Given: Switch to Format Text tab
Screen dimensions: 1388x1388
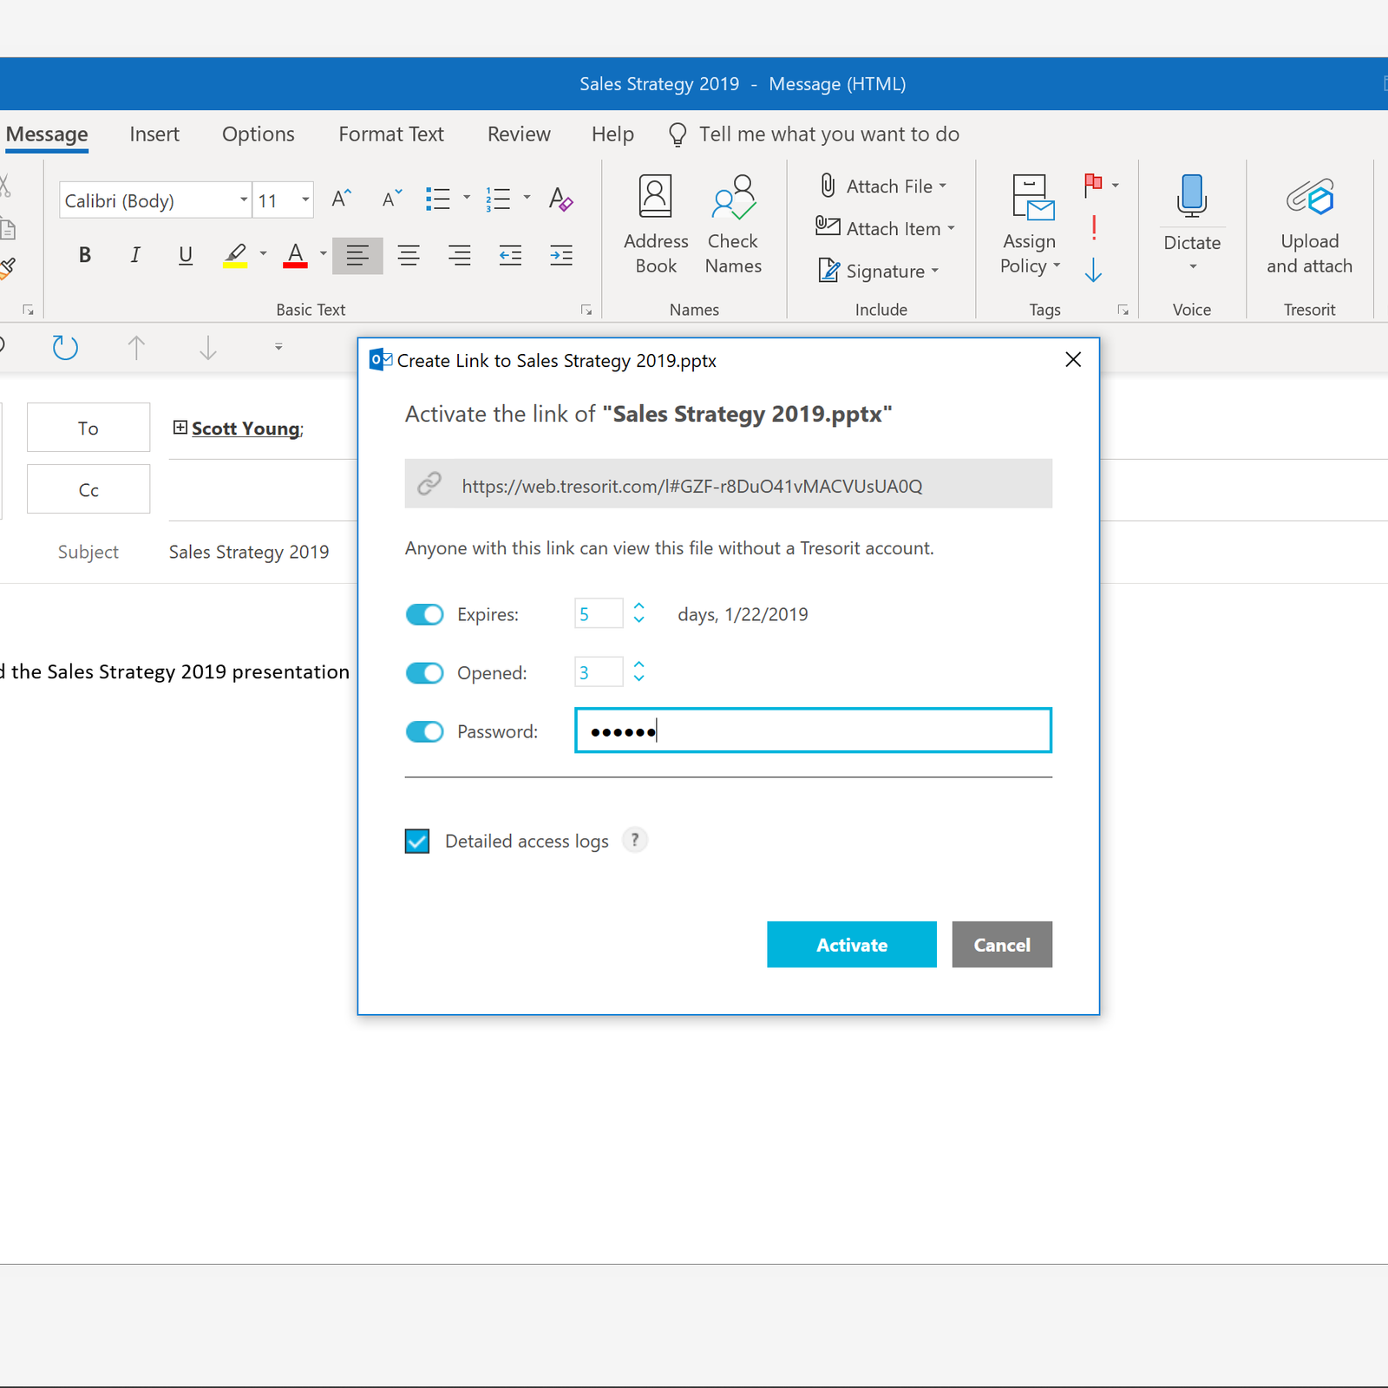Looking at the screenshot, I should pos(391,134).
